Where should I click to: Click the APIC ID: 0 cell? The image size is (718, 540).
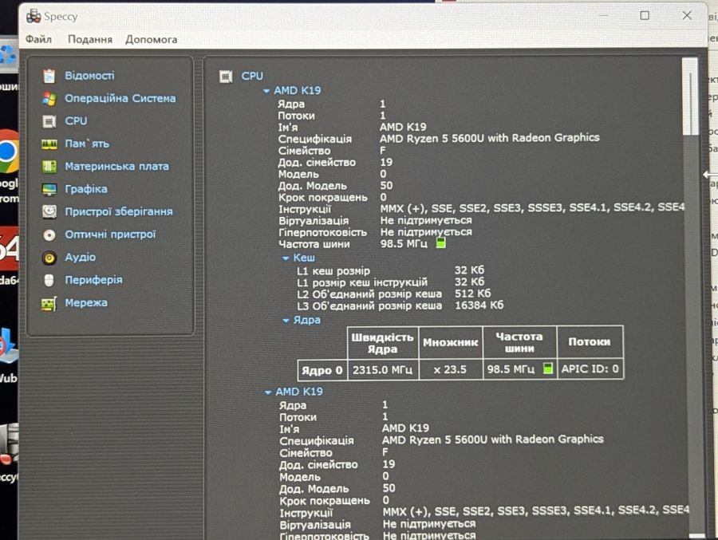pyautogui.click(x=590, y=369)
